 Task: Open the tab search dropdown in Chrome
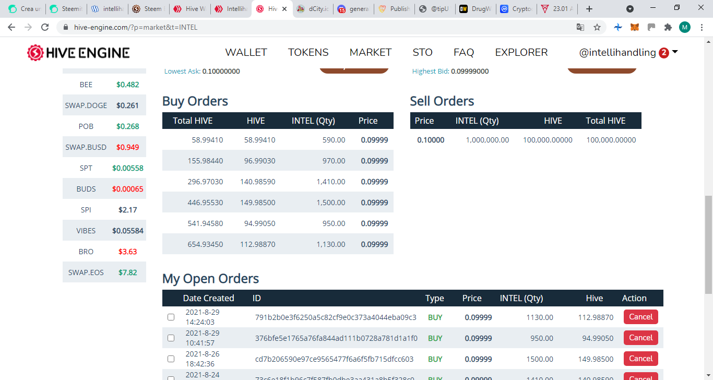tap(630, 9)
